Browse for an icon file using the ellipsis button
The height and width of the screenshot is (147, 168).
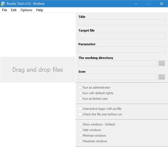point(162,77)
